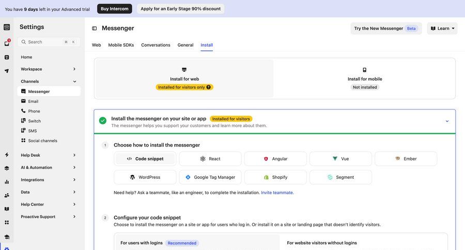The width and height of the screenshot is (465, 250).
Task: Click the Not installed status badge
Action: 365,87
